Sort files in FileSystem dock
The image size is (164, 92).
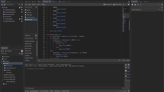click(x=22, y=54)
